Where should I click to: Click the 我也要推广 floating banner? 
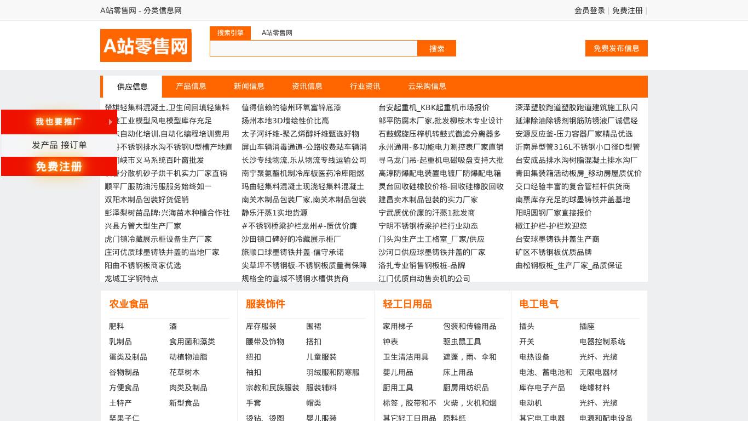point(59,122)
